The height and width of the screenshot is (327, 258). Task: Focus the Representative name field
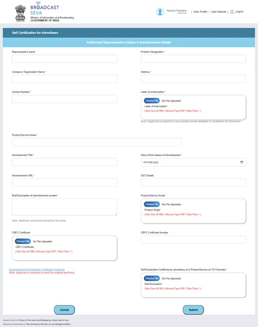coord(64,59)
